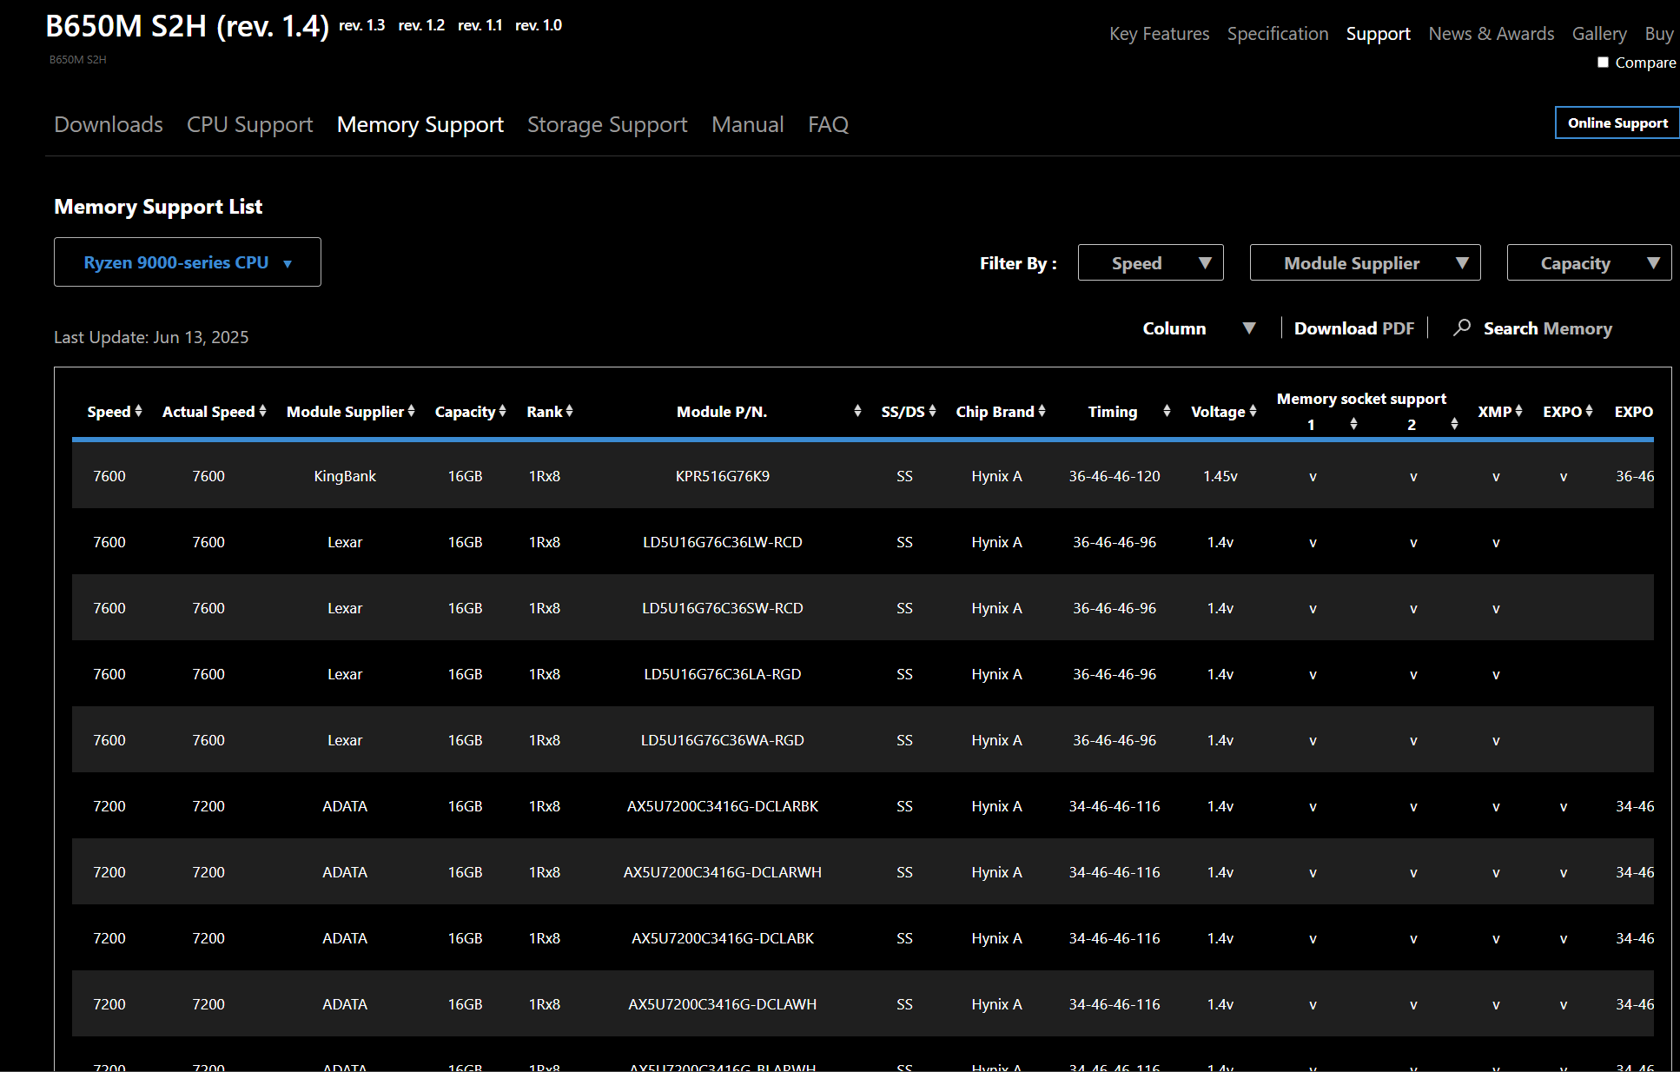Sort table by Speed column arrows

point(138,412)
